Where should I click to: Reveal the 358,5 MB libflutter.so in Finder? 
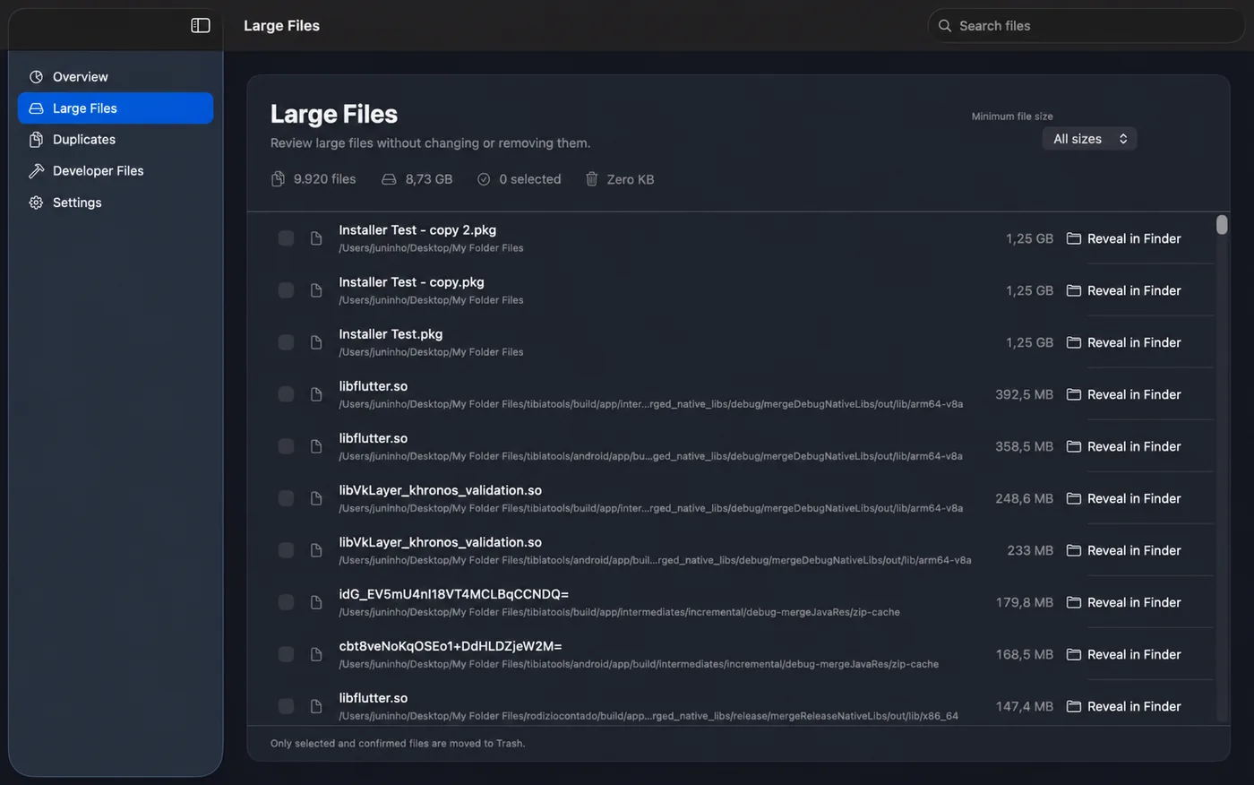(1124, 446)
